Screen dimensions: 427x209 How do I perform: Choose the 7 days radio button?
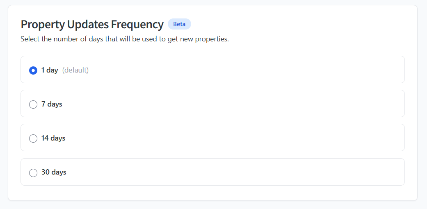coord(33,104)
